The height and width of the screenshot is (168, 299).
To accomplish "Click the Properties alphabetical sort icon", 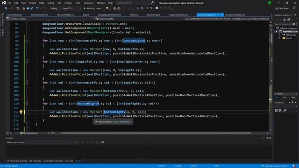I will click(x=280, y=110).
